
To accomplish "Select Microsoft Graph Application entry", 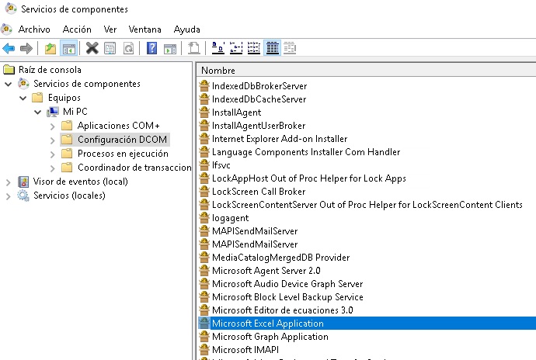I will [x=270, y=337].
